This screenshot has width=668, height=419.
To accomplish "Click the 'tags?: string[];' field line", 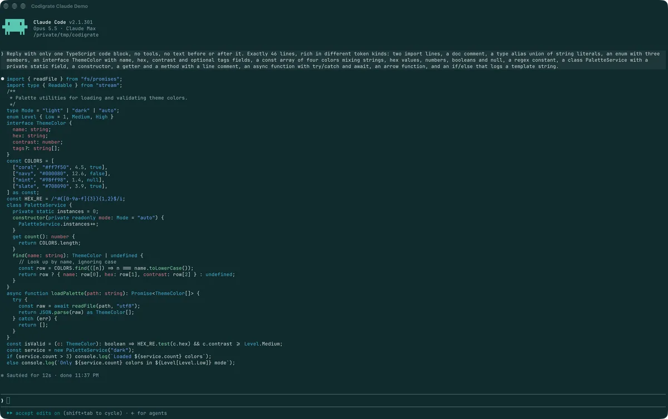I will [36, 149].
